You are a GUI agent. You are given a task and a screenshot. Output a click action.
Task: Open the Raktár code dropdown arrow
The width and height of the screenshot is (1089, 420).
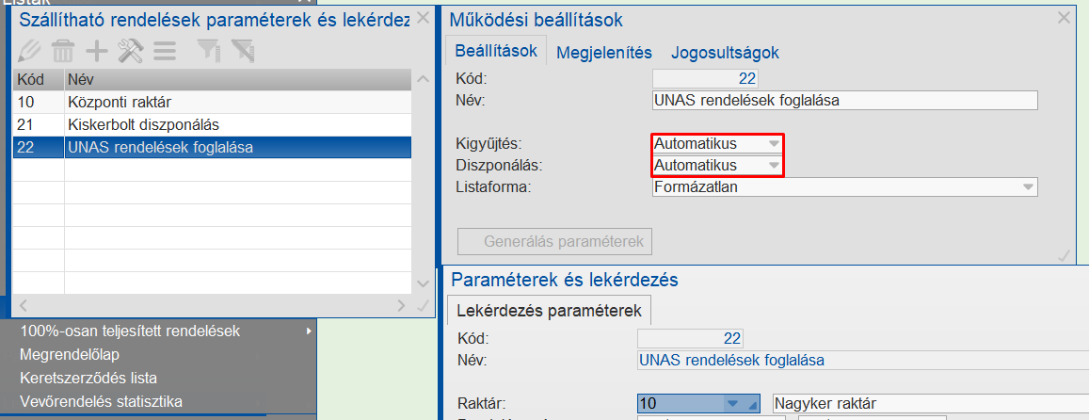click(732, 404)
